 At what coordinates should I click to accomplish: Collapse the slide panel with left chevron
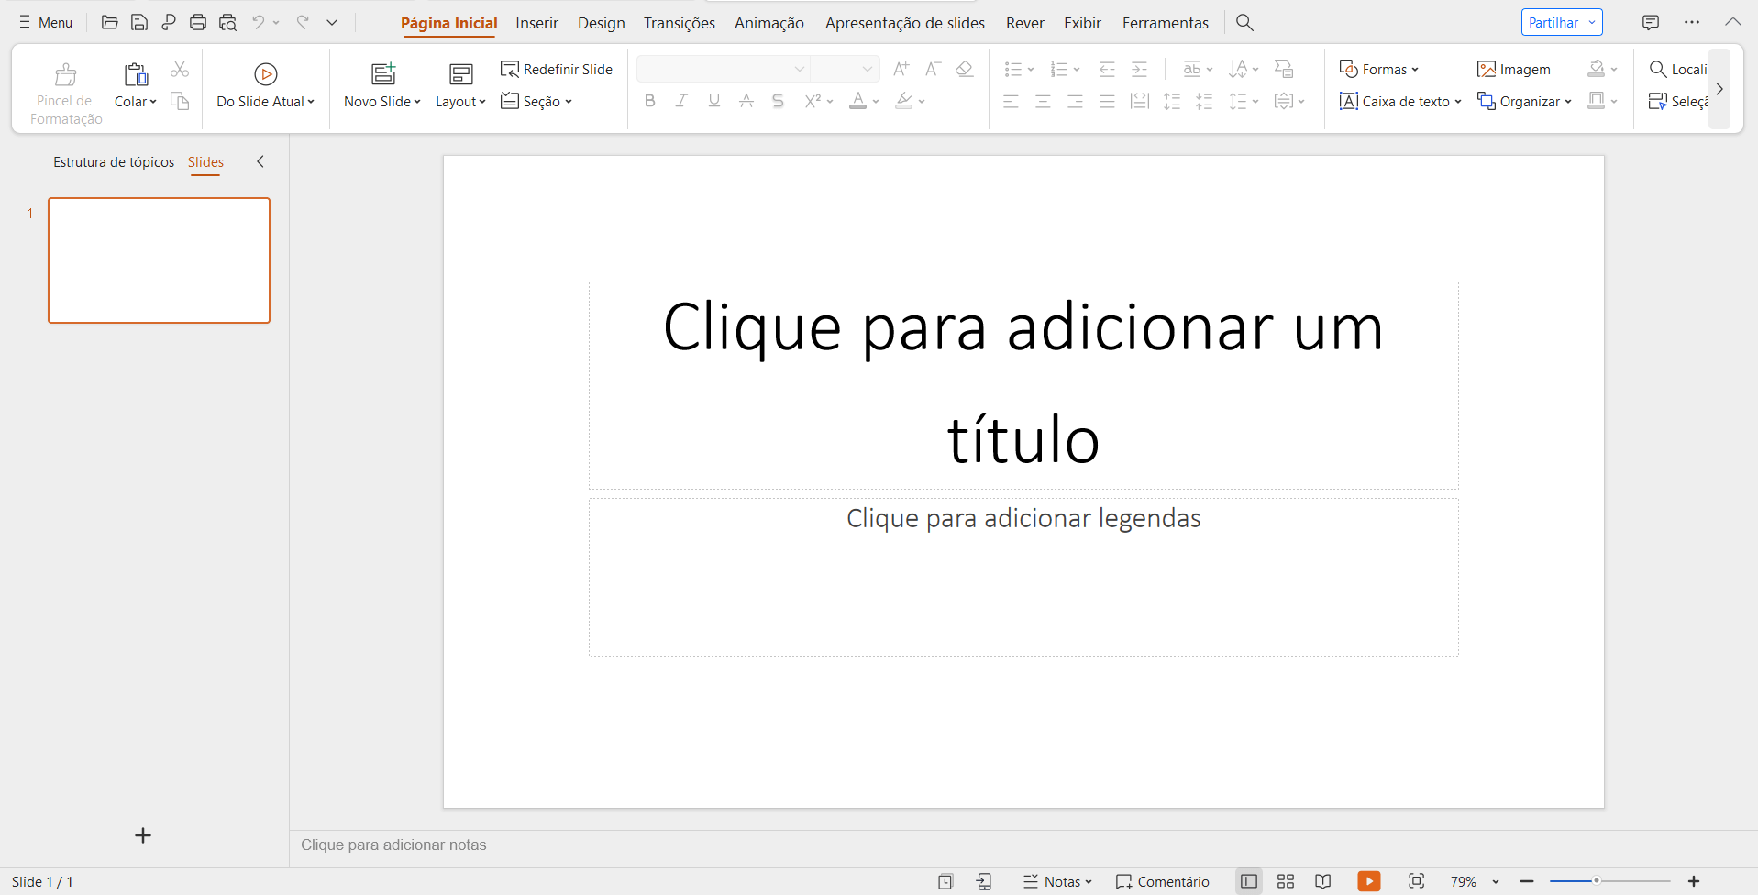coord(260,161)
